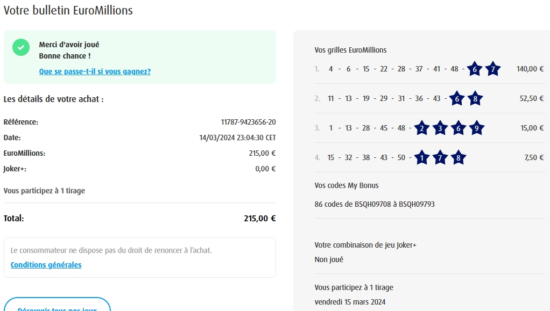
Task: Select star number 9 in grid 3
Action: click(476, 128)
